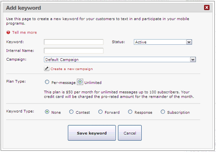
Task: Select the Unlimited plan radio button
Action: click(x=80, y=82)
